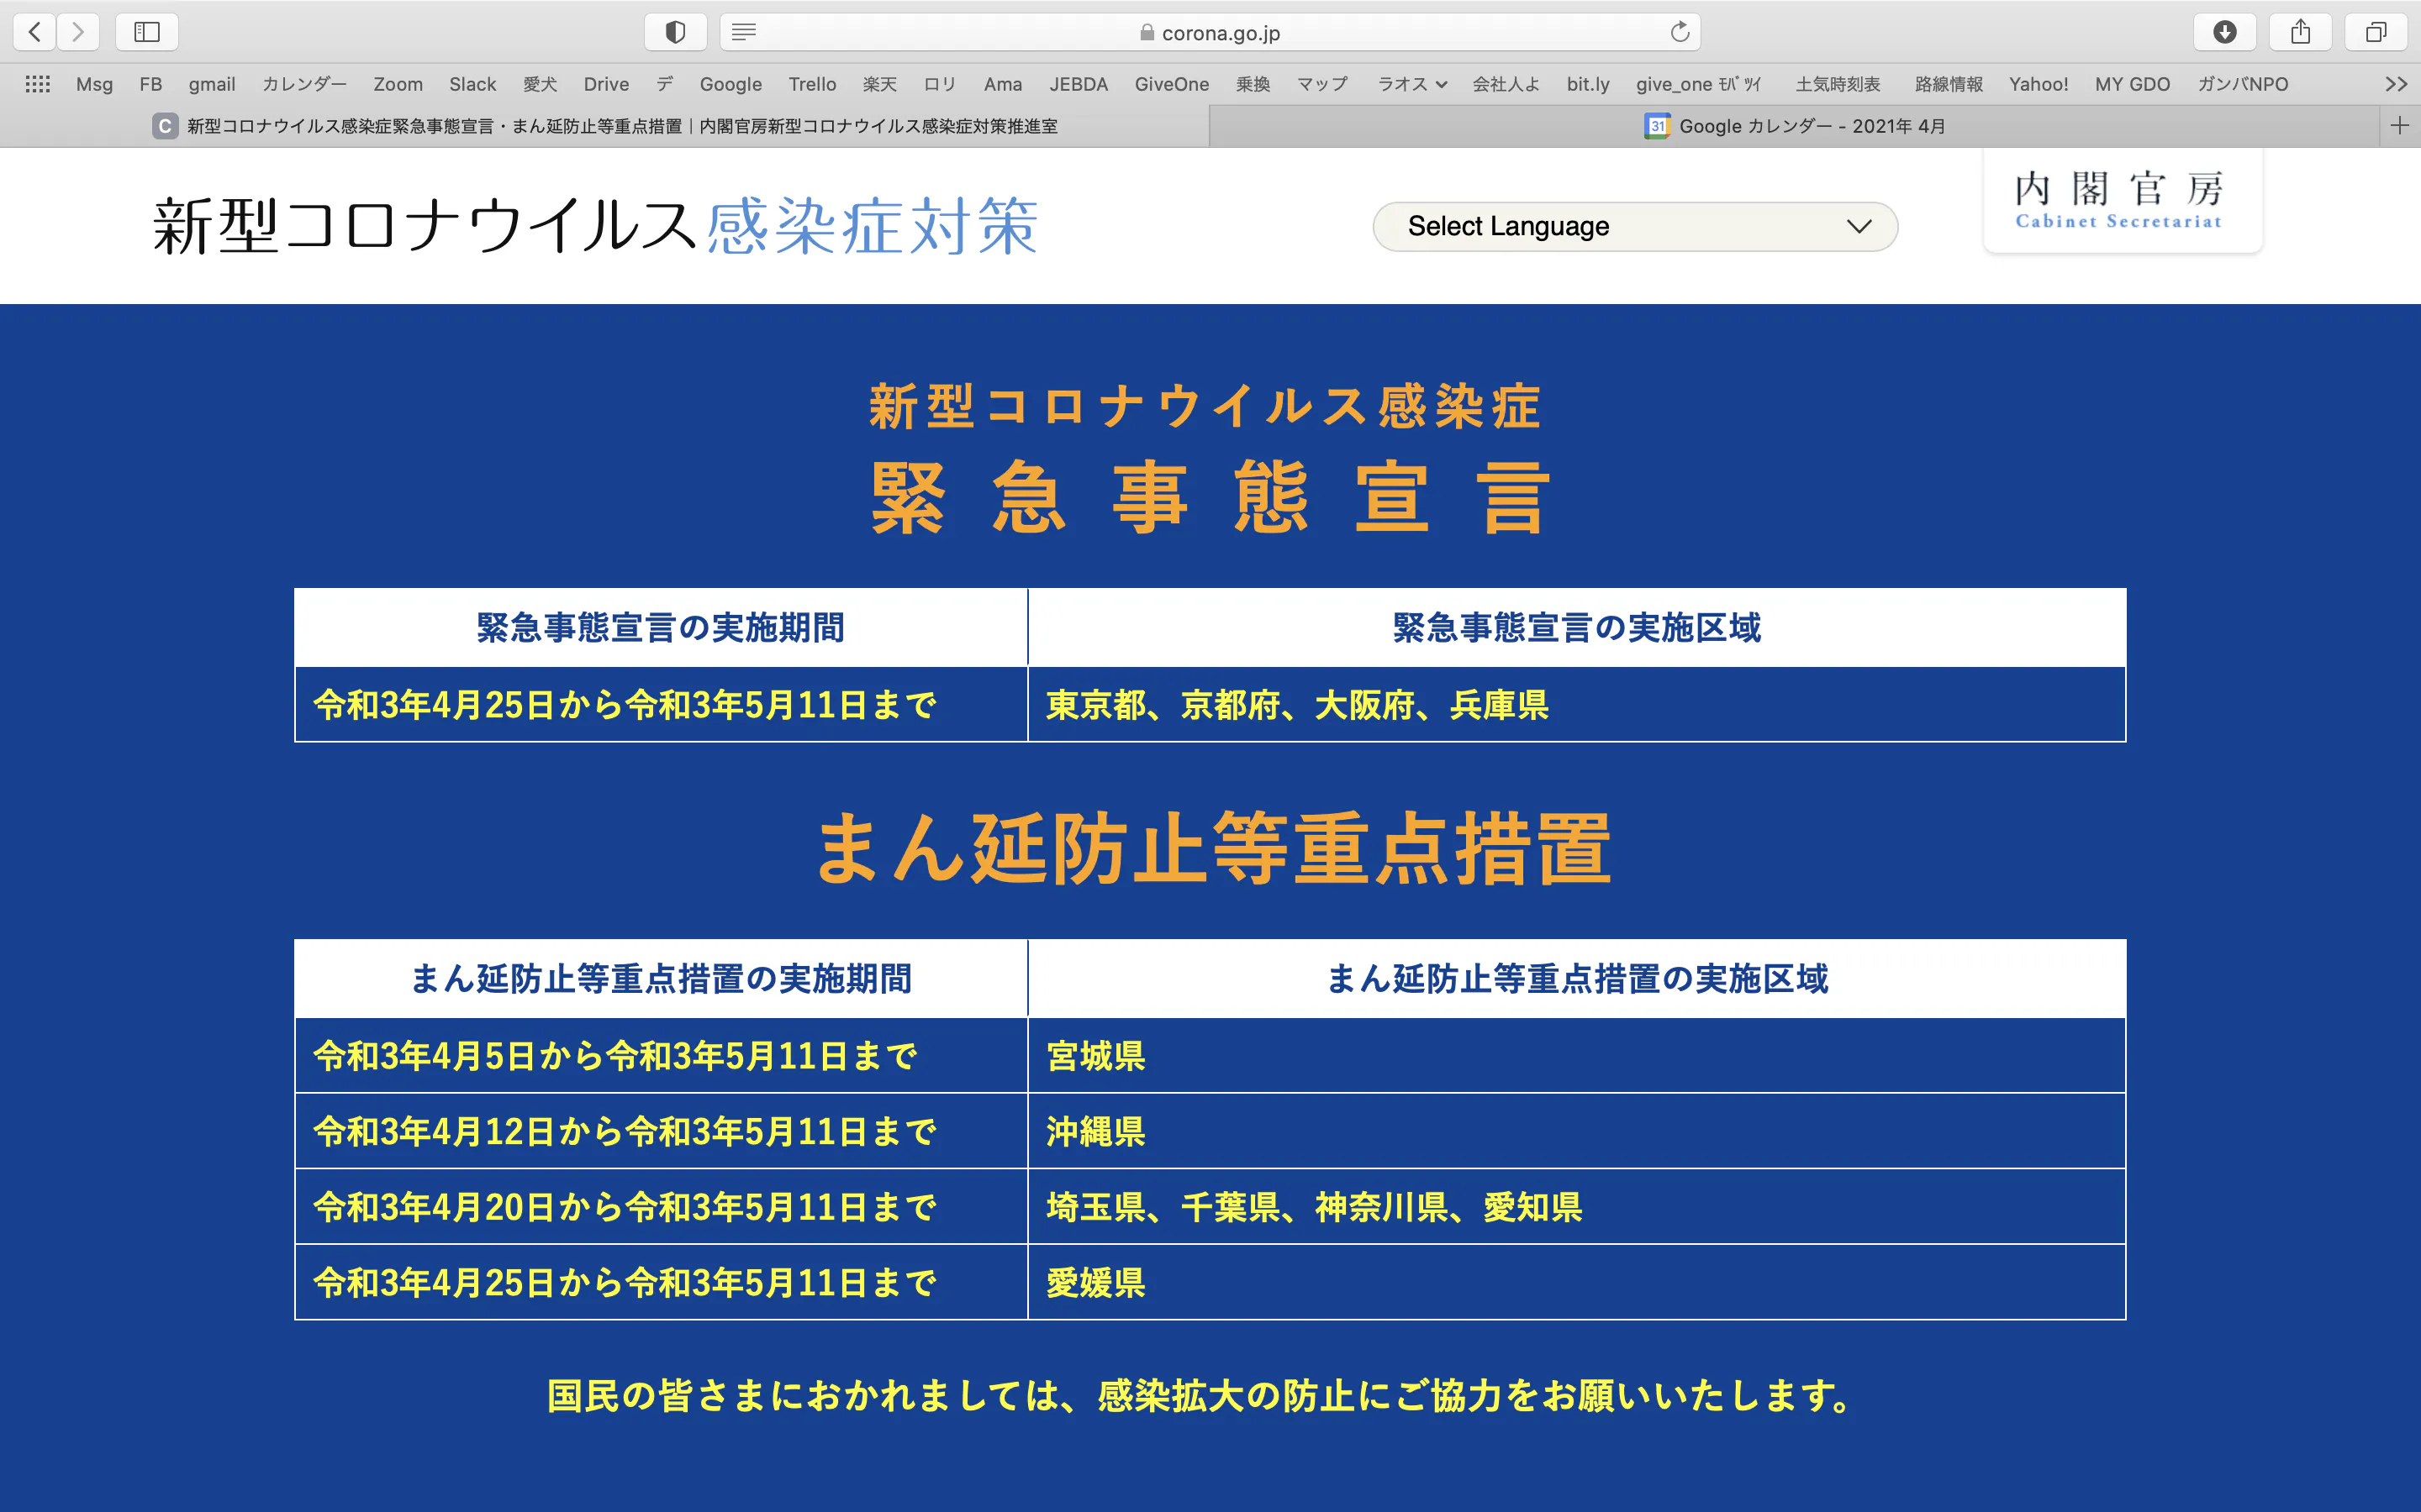The width and height of the screenshot is (2421, 1512).
Task: Open the bookmarks grid icon
Action: point(38,84)
